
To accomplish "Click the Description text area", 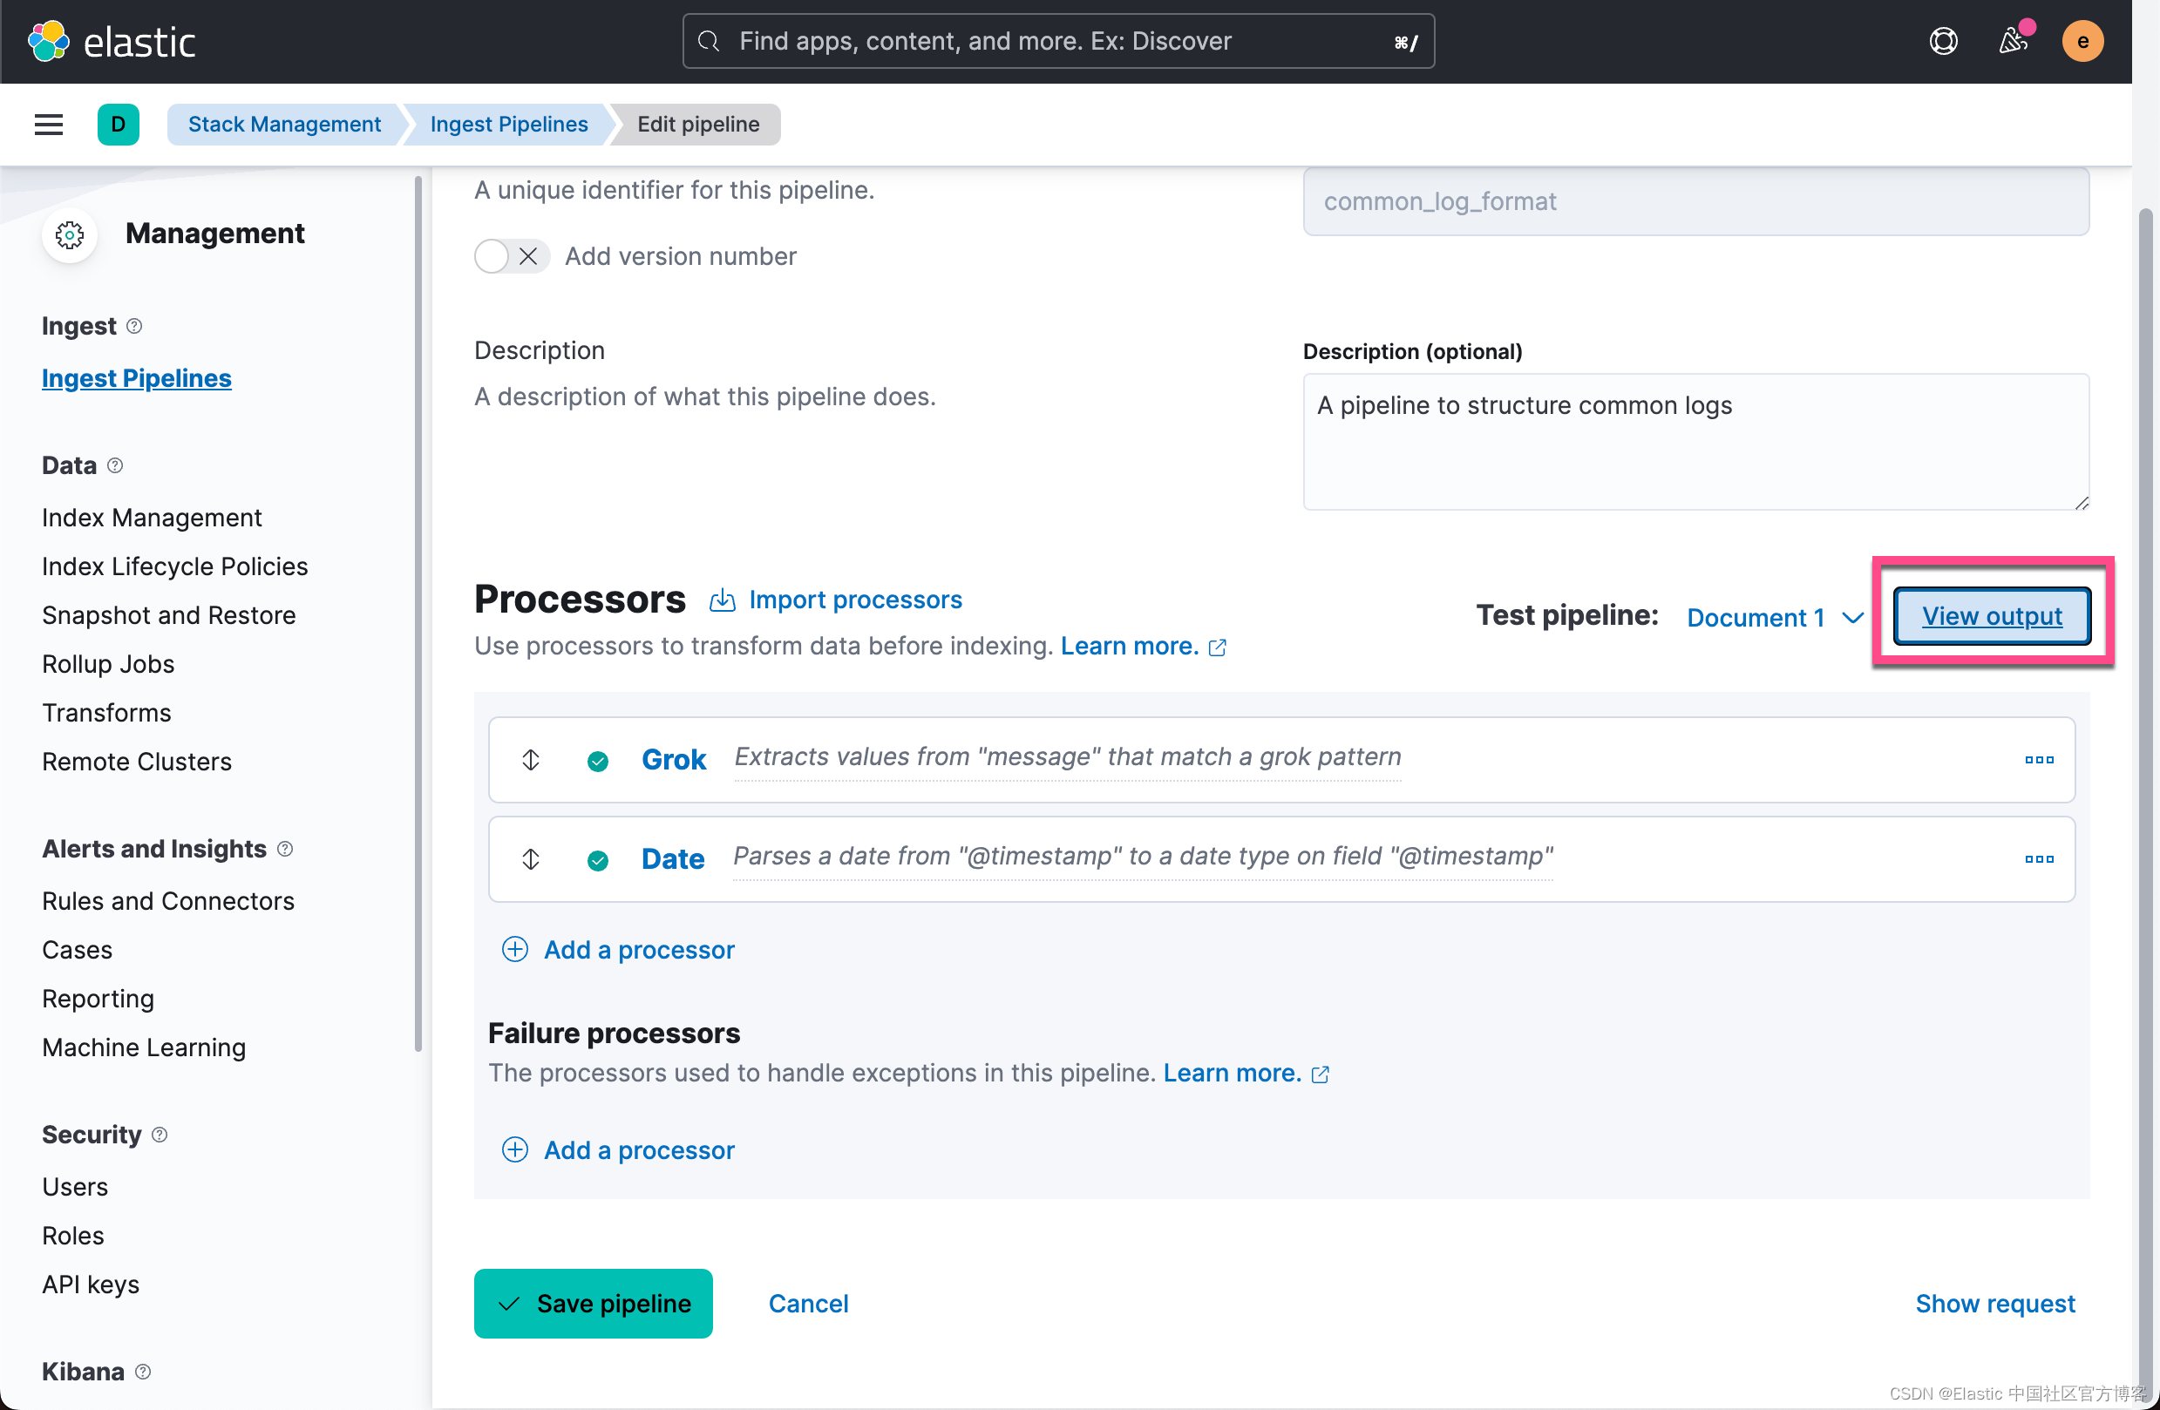I will pyautogui.click(x=1695, y=442).
